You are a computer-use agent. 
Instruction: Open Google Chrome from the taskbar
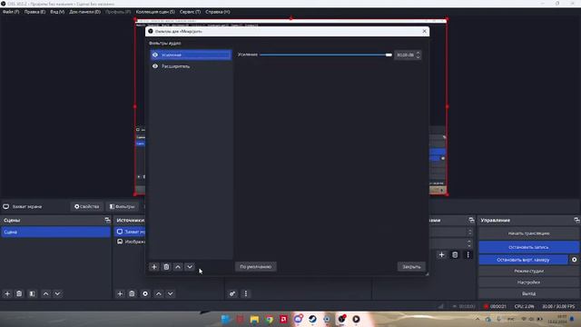click(269, 319)
